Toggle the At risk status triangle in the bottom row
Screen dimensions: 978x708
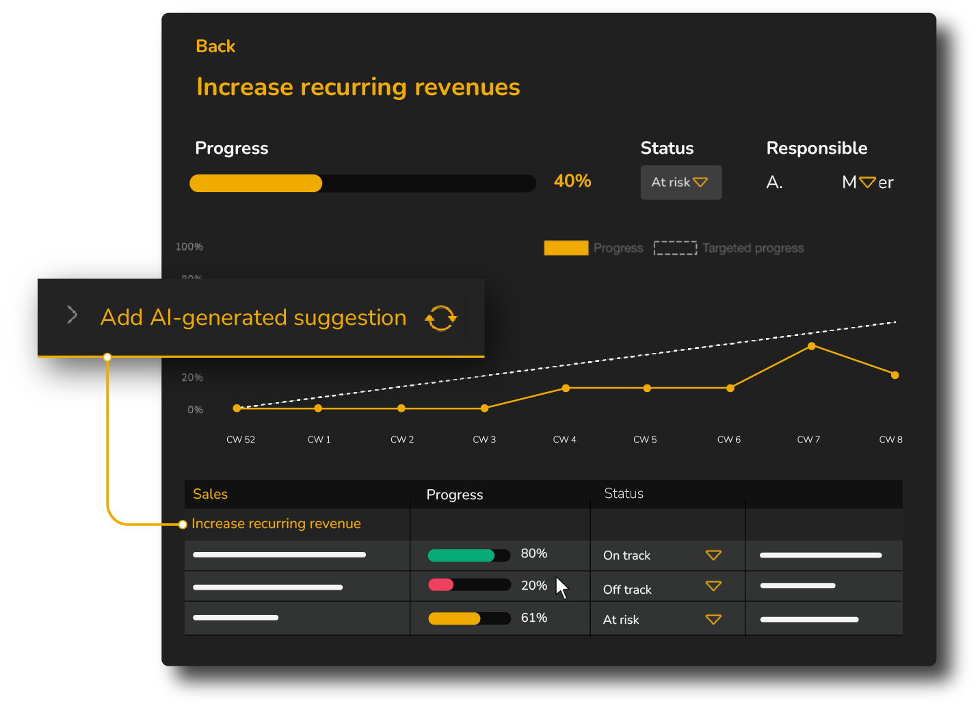point(713,618)
